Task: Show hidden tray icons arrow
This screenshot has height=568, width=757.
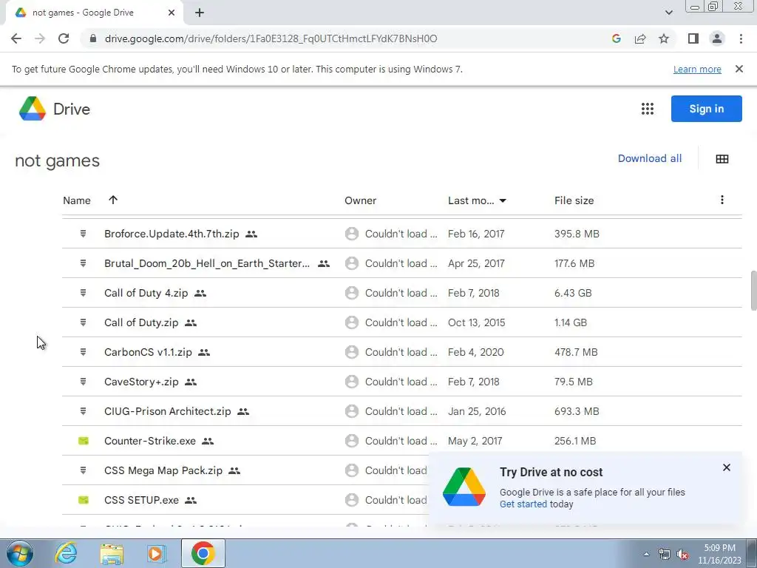Action: point(646,554)
